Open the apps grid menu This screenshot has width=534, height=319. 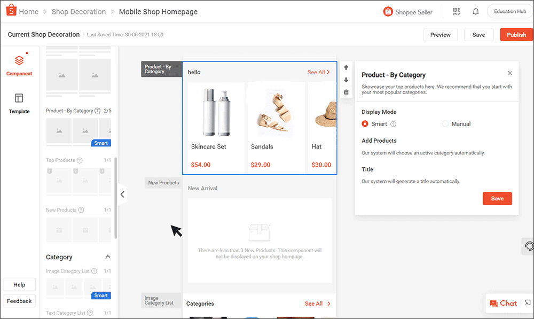click(457, 11)
